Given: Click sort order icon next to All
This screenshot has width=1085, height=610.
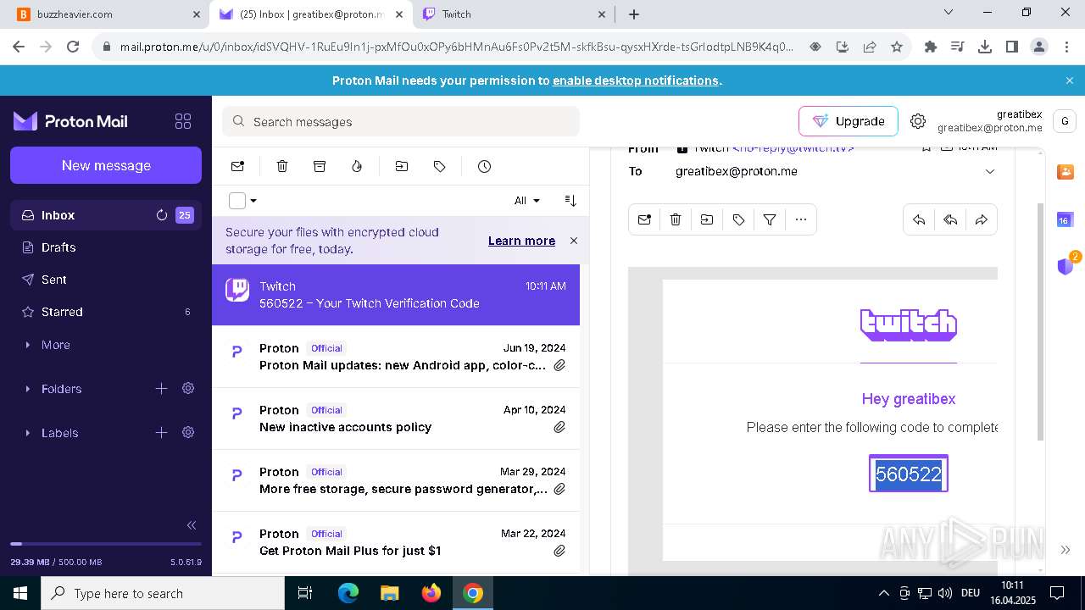Looking at the screenshot, I should click(x=570, y=200).
